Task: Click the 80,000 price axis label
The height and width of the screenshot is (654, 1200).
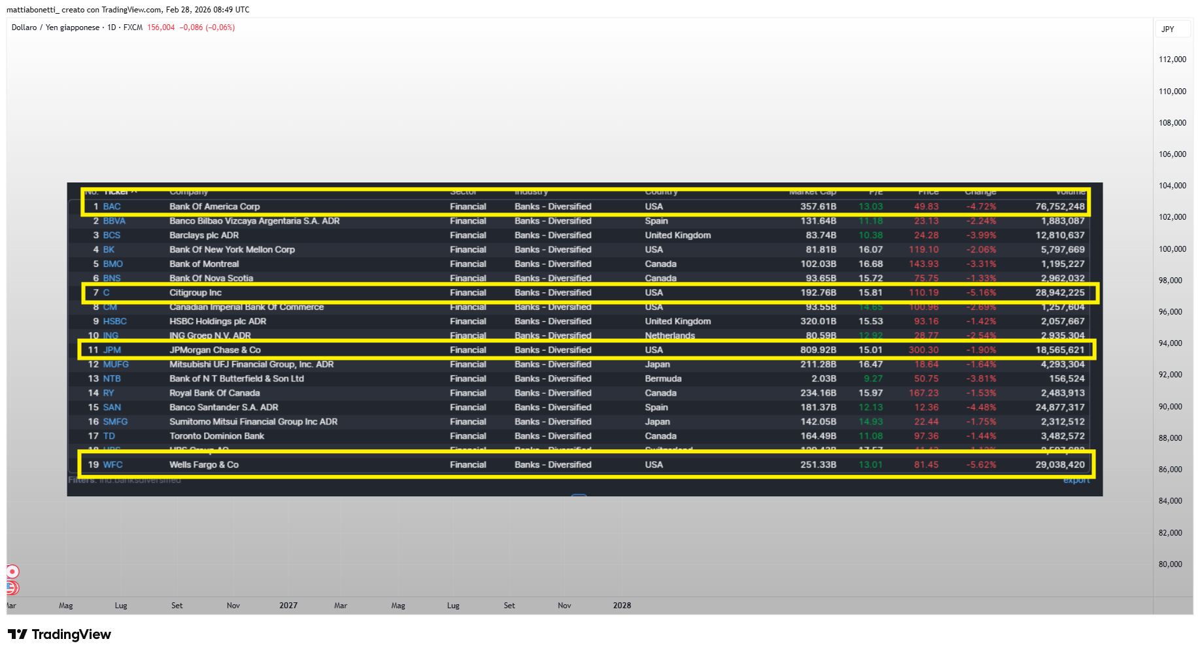Action: click(x=1171, y=564)
